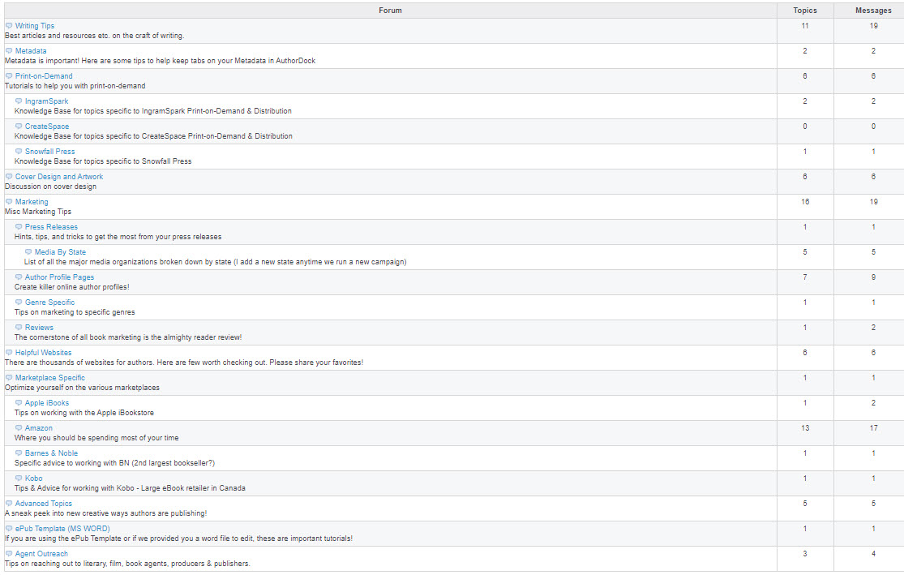Open the Press Releases subforum
The image size is (904, 575).
(51, 227)
